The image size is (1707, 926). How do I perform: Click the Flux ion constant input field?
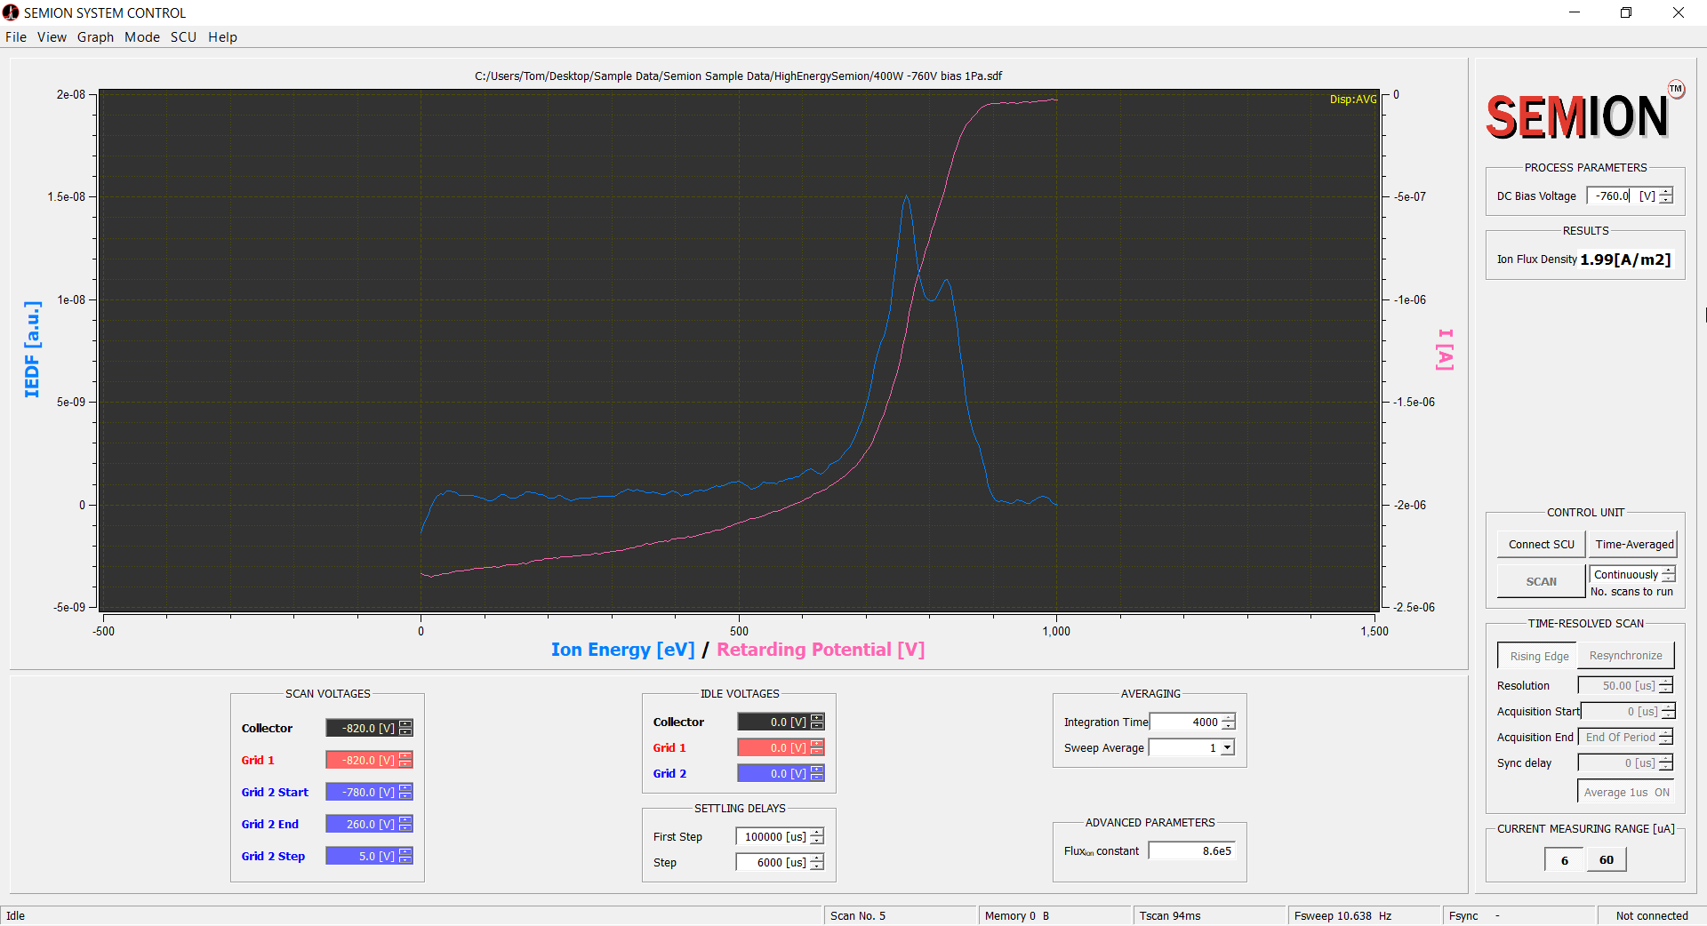(1192, 851)
